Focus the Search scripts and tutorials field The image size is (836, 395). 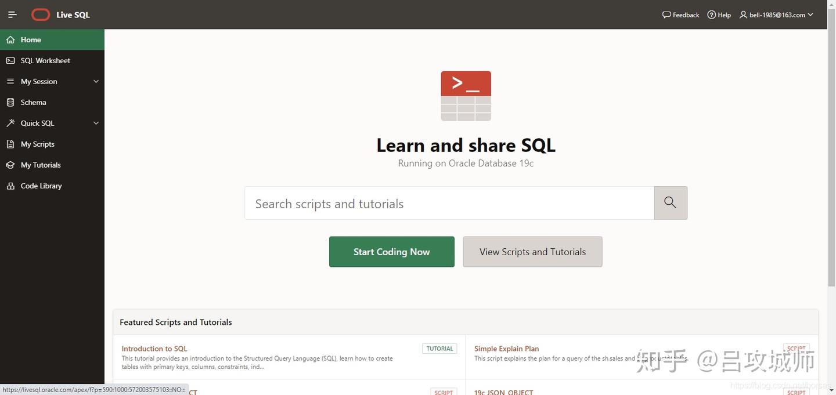pos(449,203)
